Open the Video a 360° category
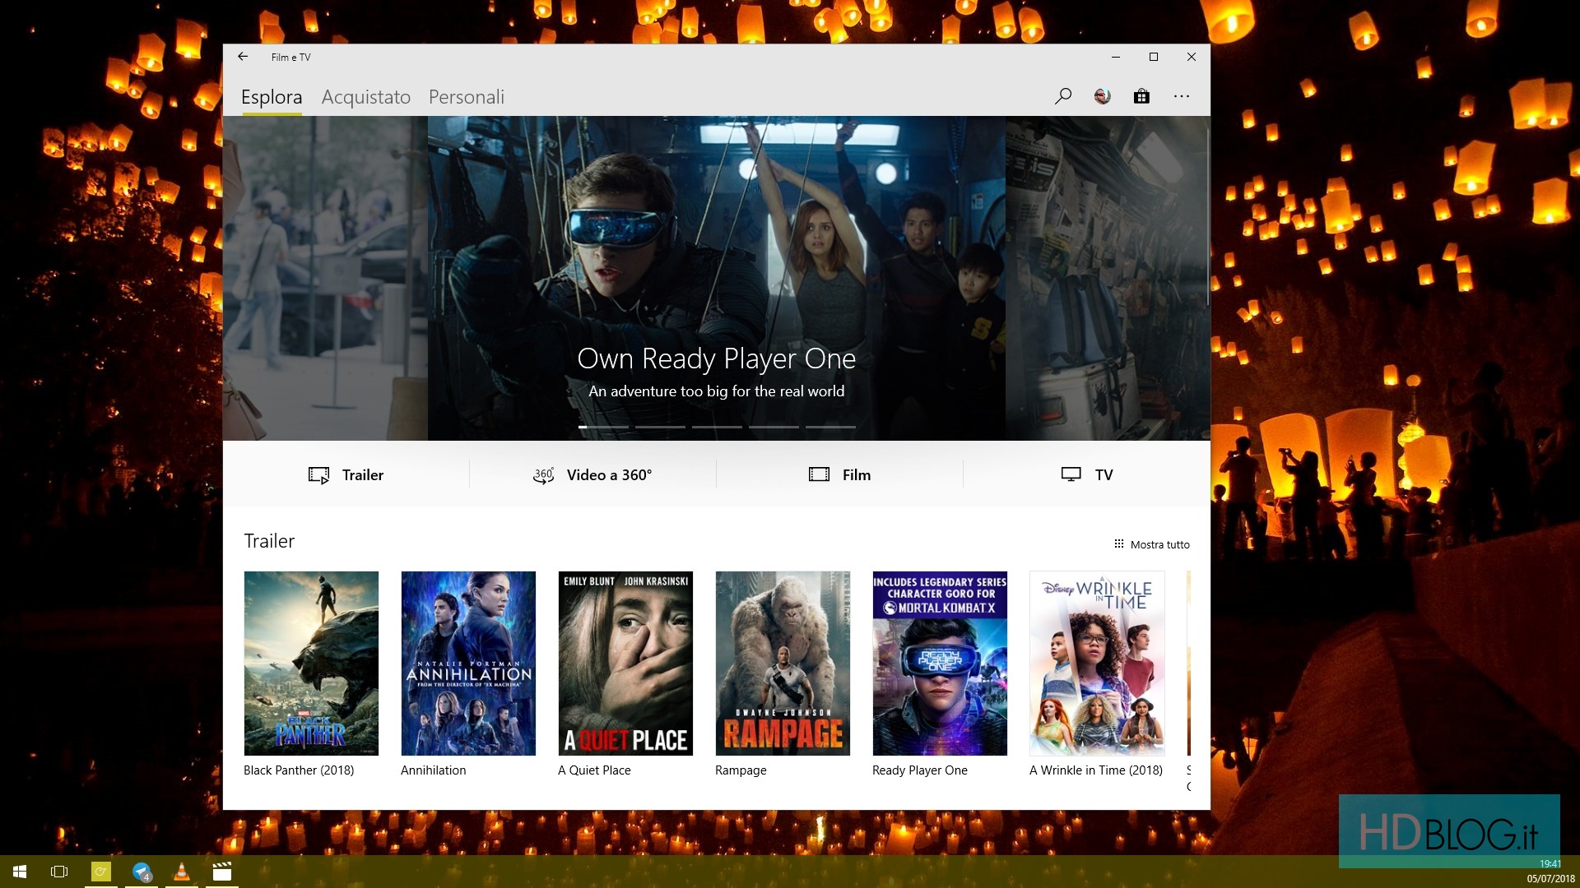The image size is (1580, 888). [x=592, y=474]
